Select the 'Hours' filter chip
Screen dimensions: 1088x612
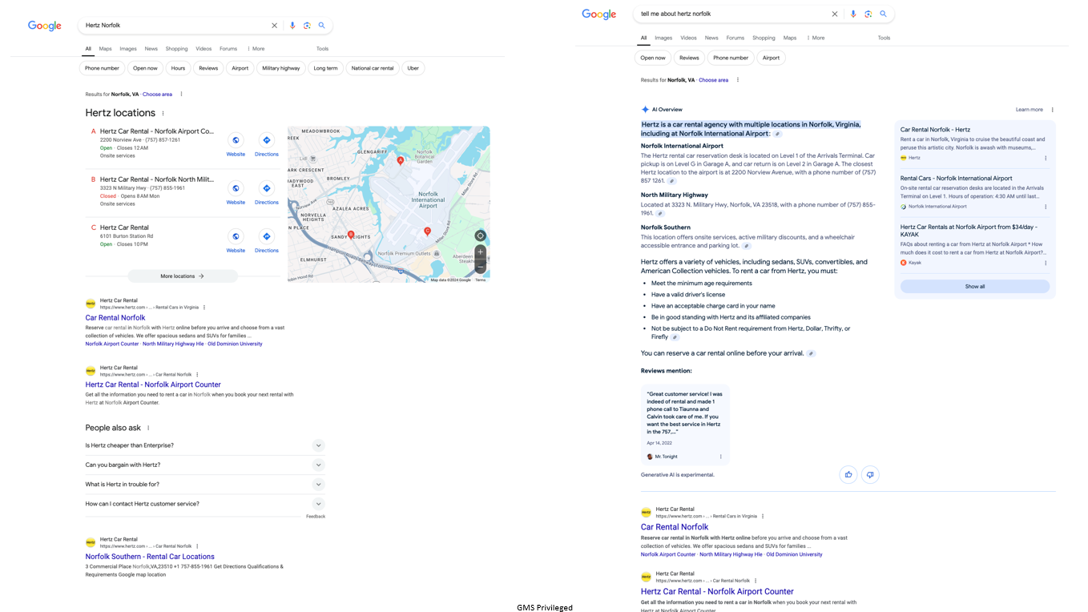[178, 68]
